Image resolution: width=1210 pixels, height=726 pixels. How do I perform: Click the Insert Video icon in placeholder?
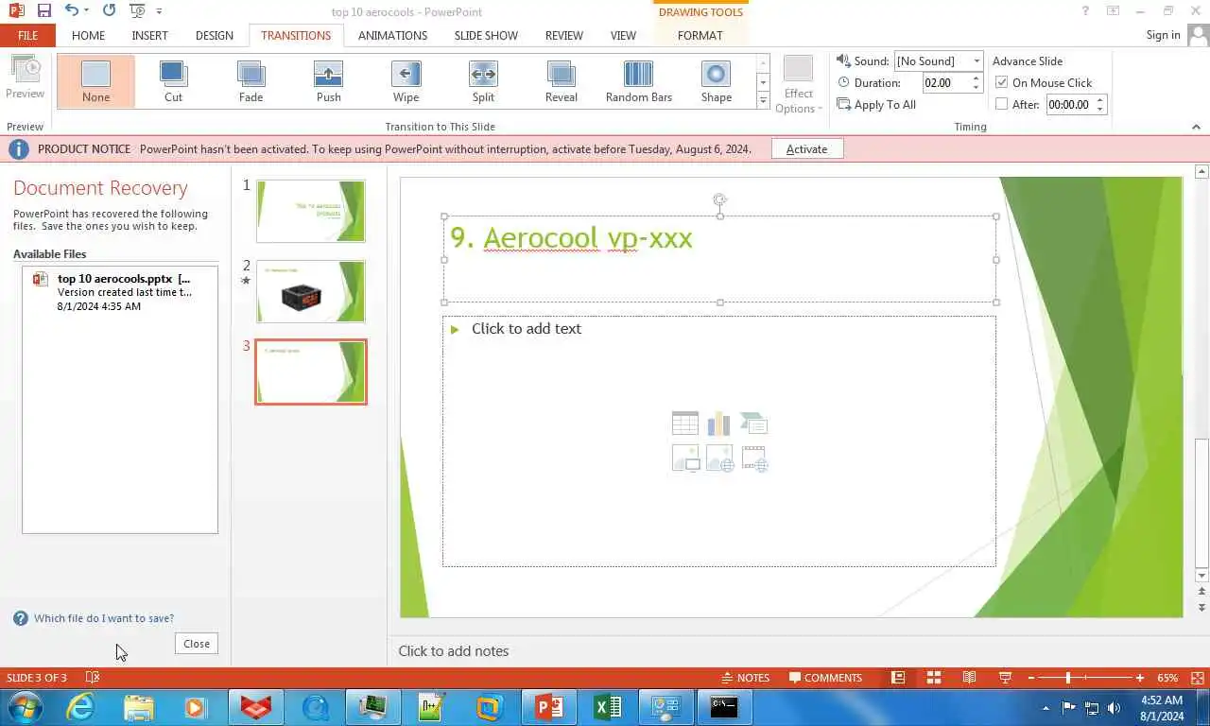pos(753,458)
